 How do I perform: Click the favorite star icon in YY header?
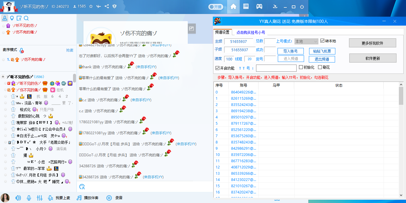91,6
